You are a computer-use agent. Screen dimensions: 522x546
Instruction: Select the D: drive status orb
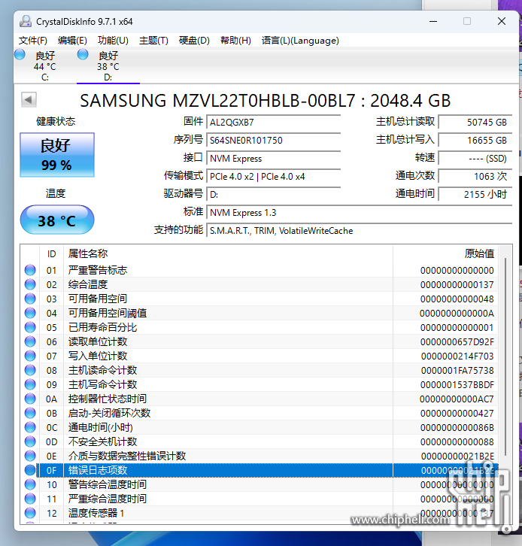click(83, 55)
